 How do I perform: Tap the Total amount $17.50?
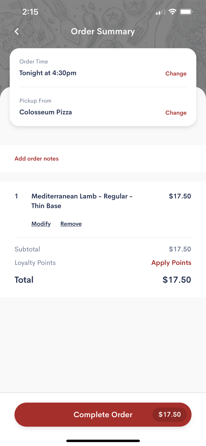coord(177,279)
